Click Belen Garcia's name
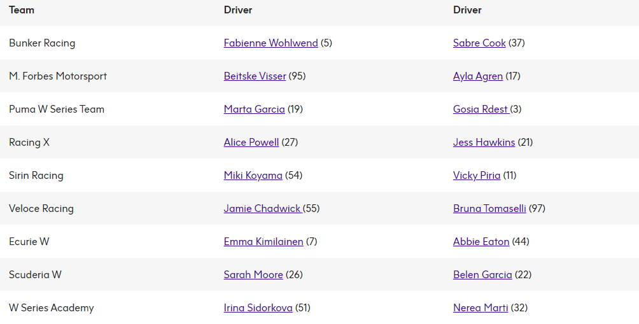The height and width of the screenshot is (324, 639). pyautogui.click(x=482, y=274)
